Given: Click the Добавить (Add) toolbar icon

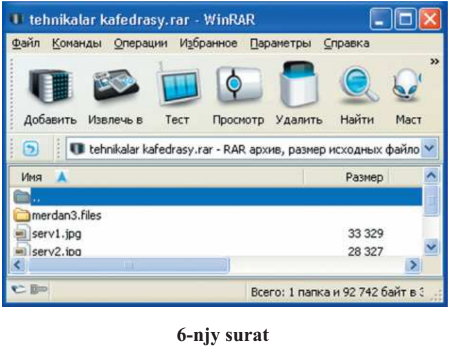Looking at the screenshot, I should (x=51, y=86).
